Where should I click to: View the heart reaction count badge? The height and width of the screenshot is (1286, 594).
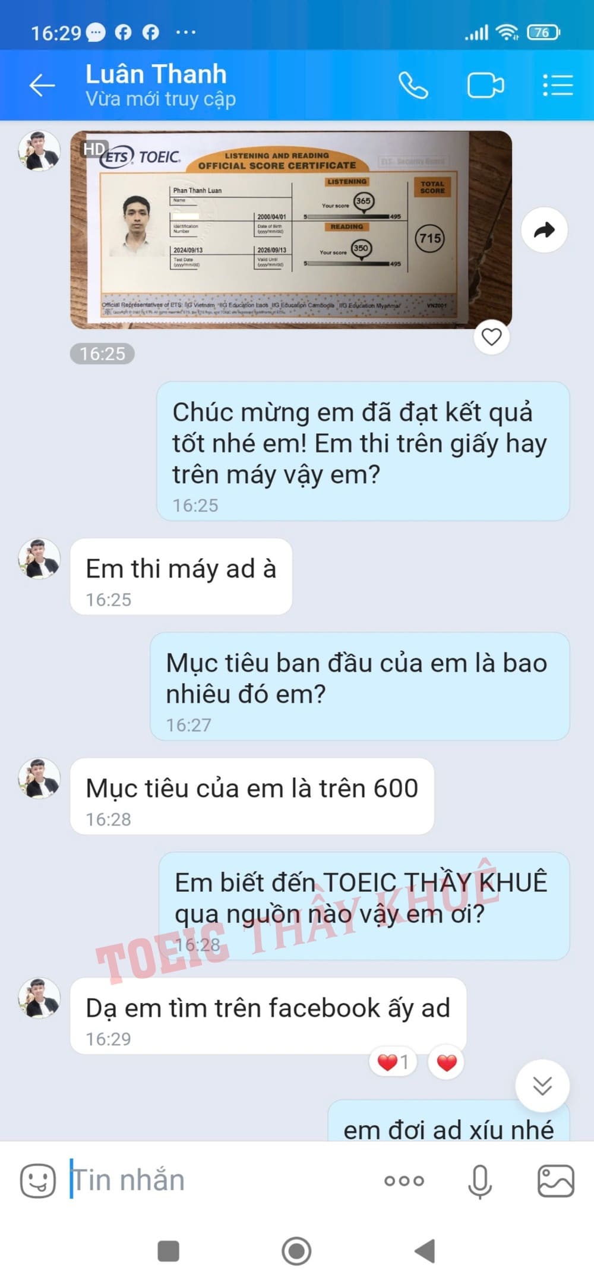(393, 1062)
